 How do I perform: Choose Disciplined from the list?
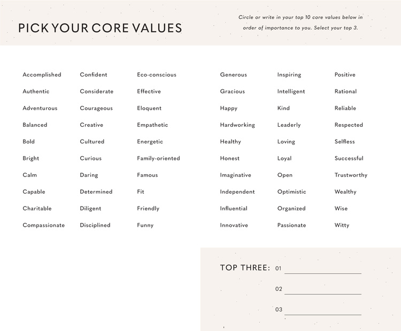tap(95, 225)
